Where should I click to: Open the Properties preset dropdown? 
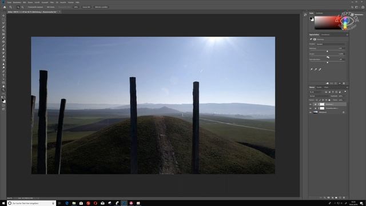point(331,44)
